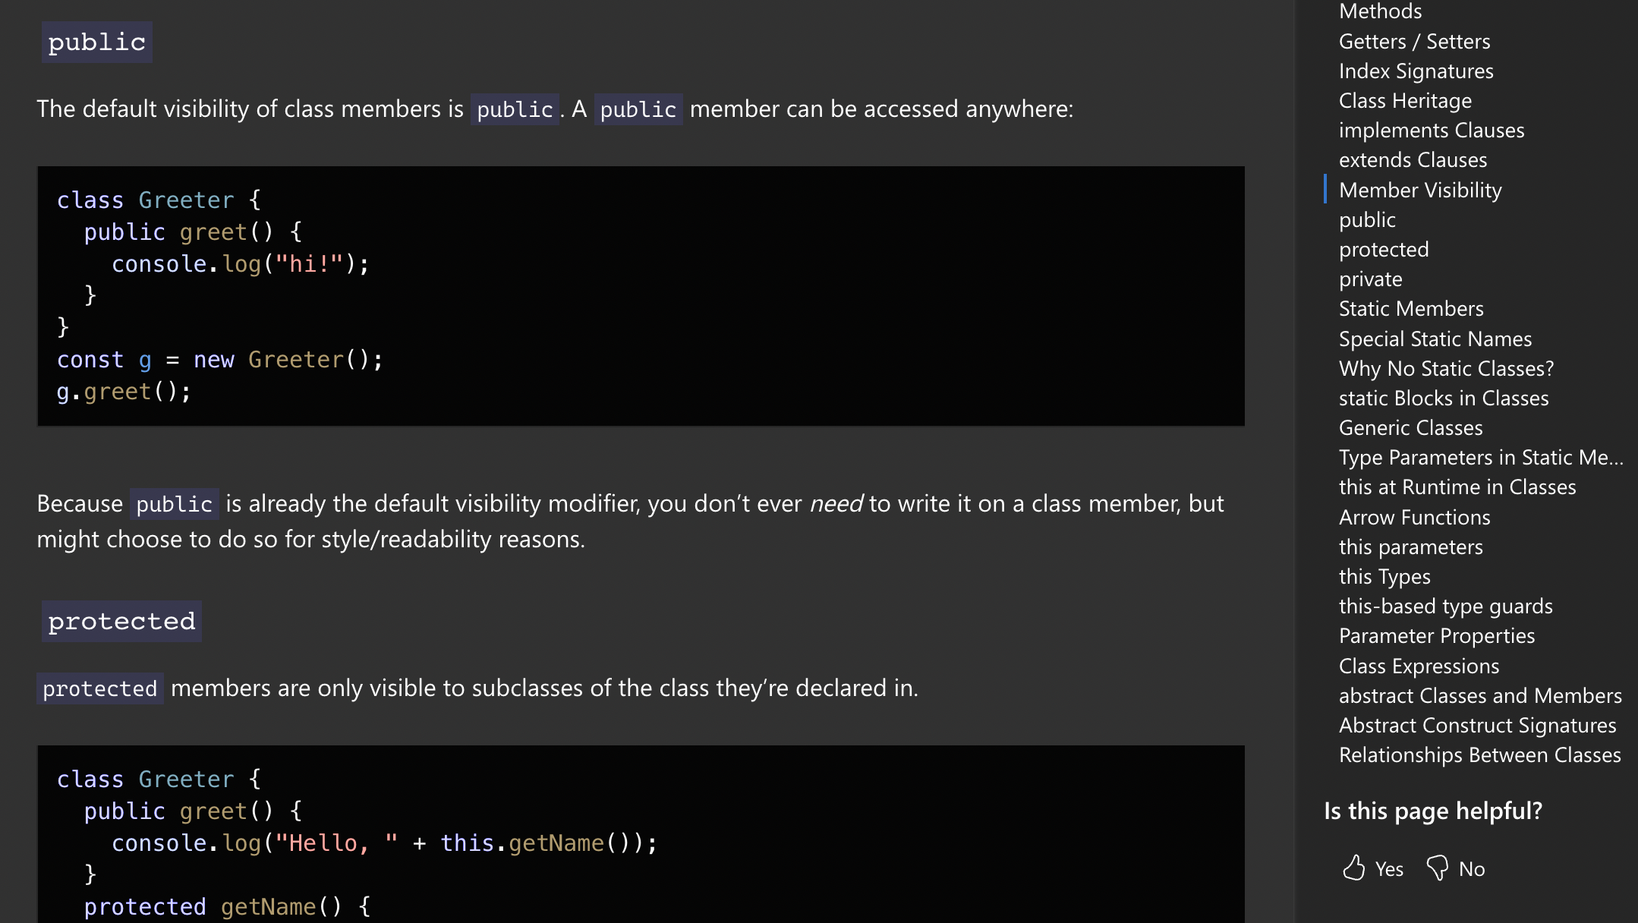1638x923 pixels.
Task: Select the private sidebar item
Action: click(x=1367, y=279)
